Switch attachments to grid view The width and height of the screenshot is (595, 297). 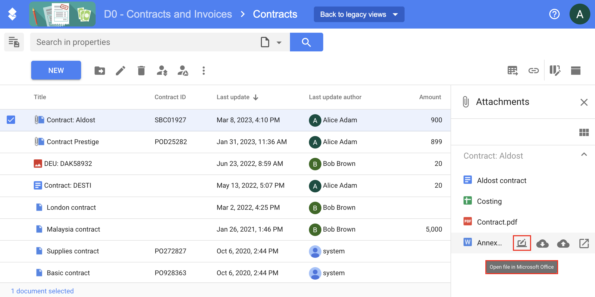tap(584, 132)
